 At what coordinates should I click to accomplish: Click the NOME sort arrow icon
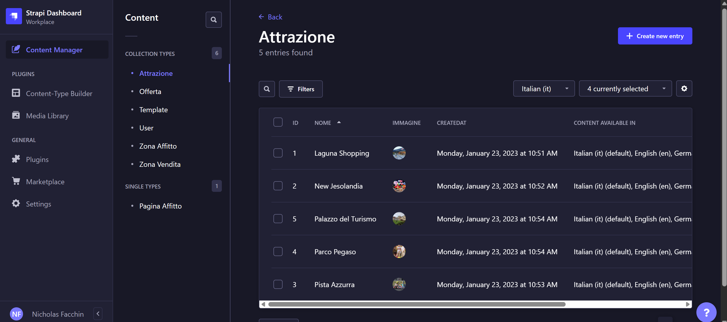339,122
